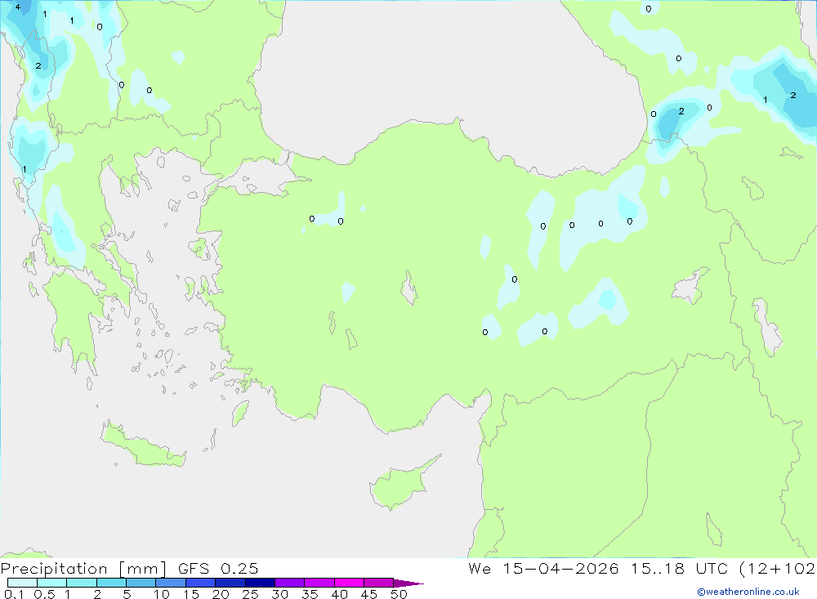Click the legend value '25'

[250, 594]
